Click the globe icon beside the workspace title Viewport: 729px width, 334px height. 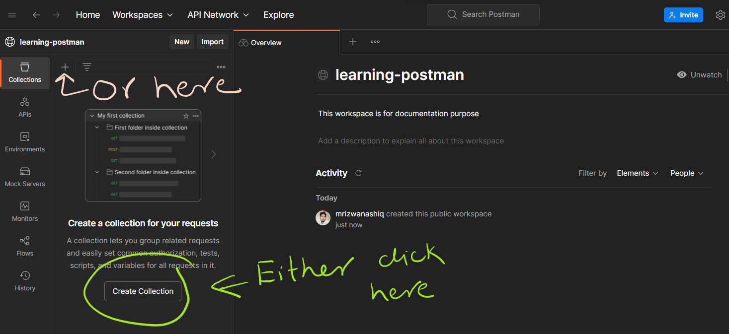click(323, 75)
